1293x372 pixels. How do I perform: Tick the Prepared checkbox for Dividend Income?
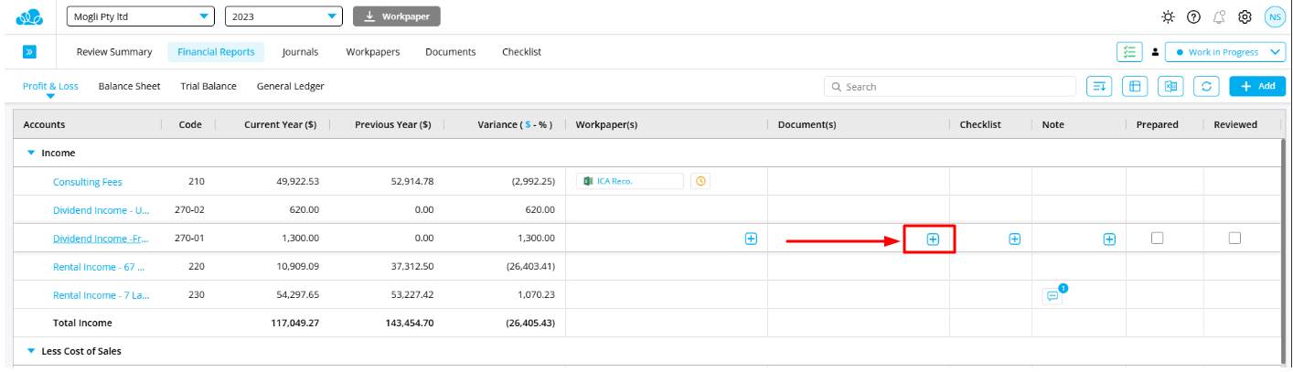tap(1158, 238)
